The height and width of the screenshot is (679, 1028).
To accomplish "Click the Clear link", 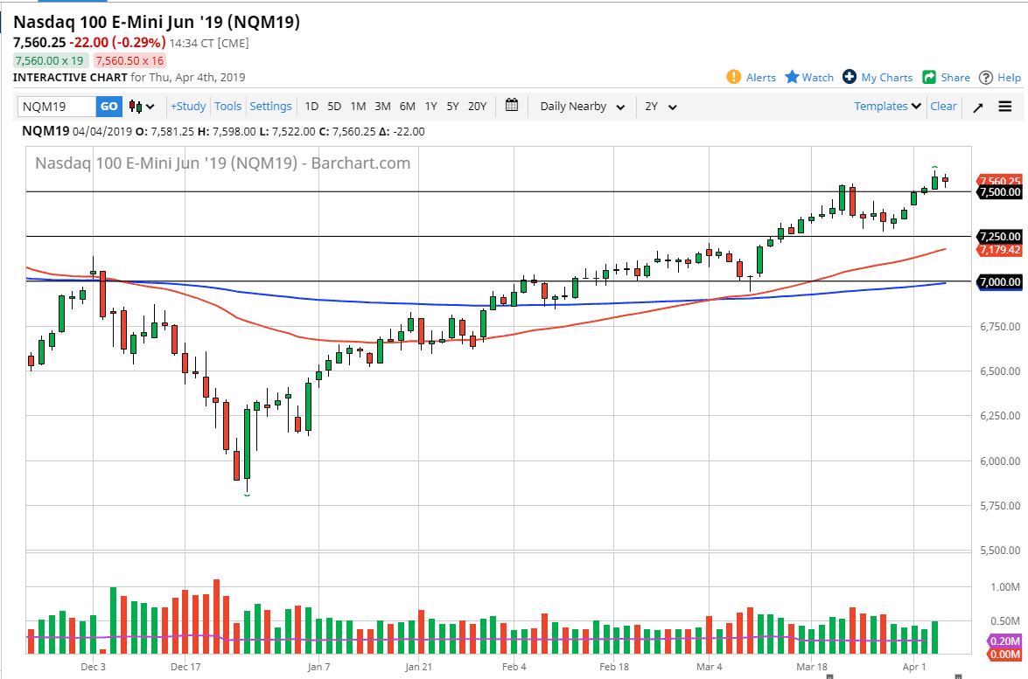I will [943, 106].
